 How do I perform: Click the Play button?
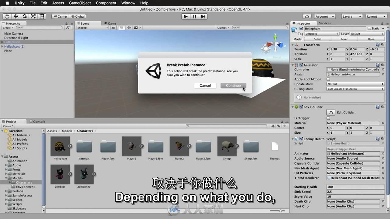186,16
